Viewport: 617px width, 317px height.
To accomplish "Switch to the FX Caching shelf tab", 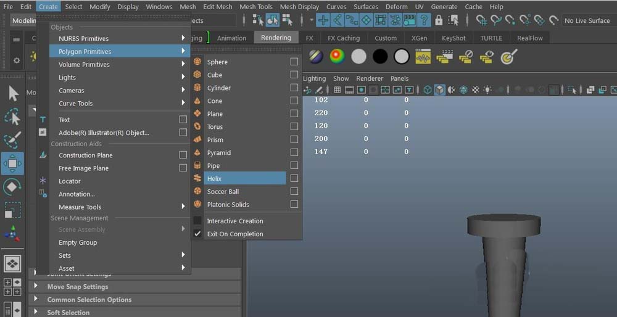I will tap(344, 38).
